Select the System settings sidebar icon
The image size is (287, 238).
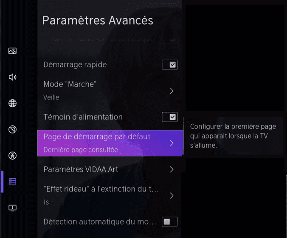pos(13,182)
